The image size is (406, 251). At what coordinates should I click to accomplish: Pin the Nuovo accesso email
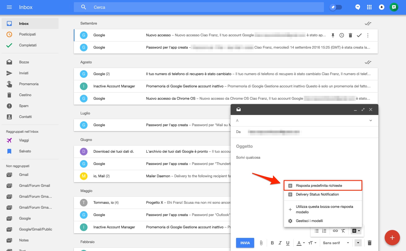(x=333, y=35)
